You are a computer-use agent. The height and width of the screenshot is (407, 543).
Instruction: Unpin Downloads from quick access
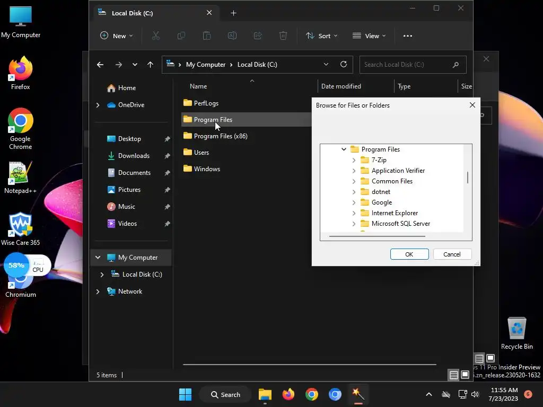167,156
